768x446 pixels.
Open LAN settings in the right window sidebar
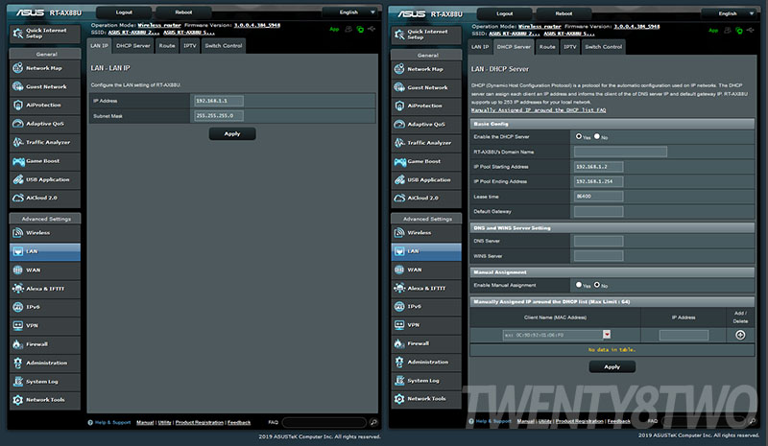[426, 251]
